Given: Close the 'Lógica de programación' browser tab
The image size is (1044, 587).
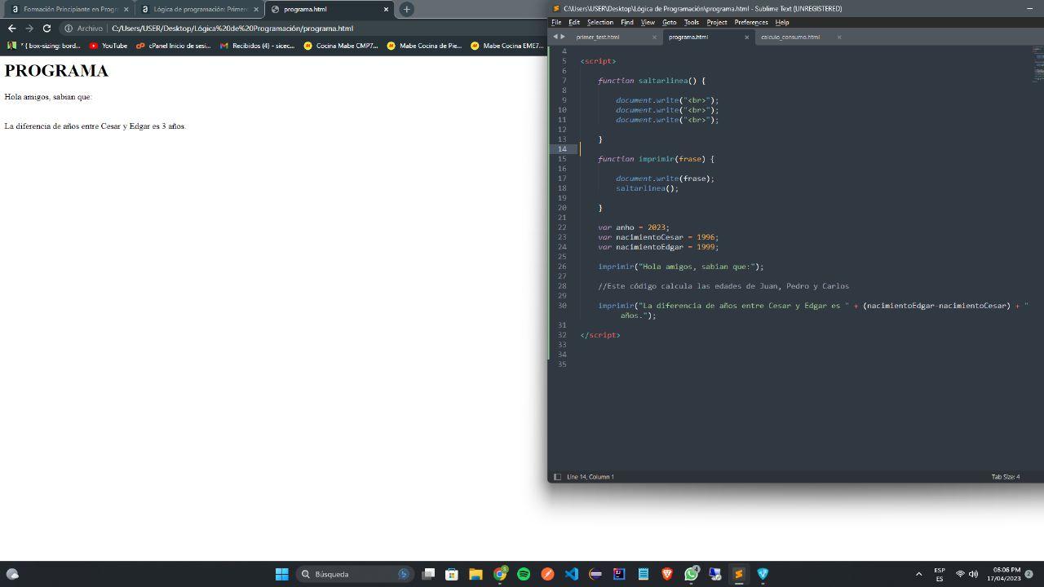Looking at the screenshot, I should pyautogui.click(x=256, y=9).
